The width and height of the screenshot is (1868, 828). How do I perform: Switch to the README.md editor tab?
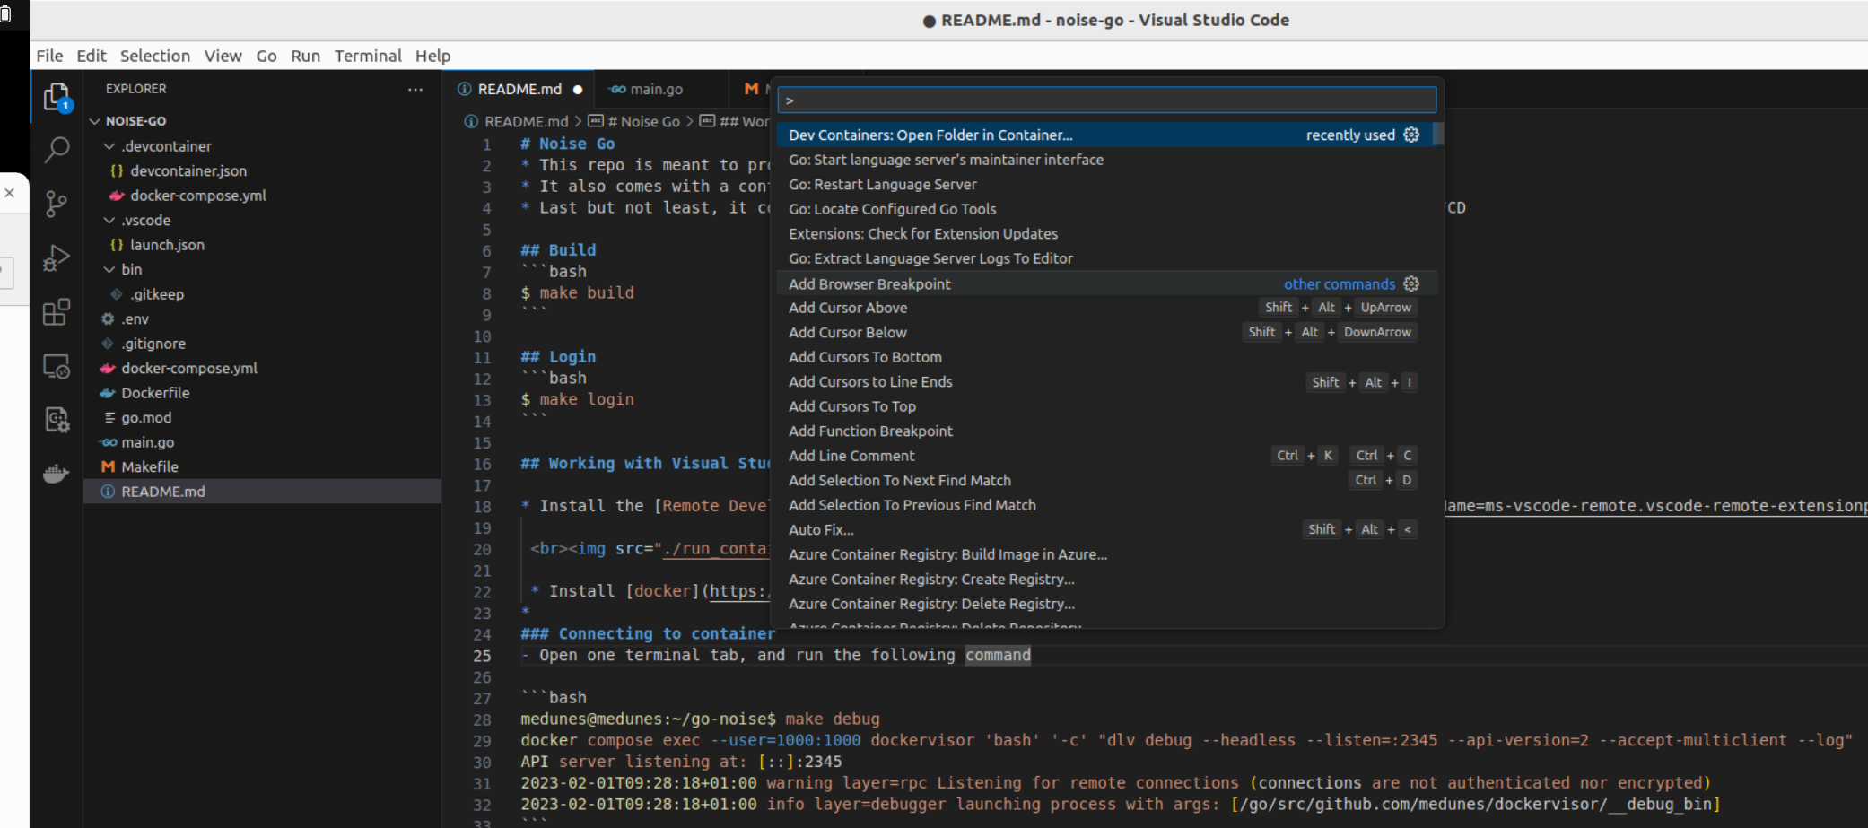click(x=519, y=89)
